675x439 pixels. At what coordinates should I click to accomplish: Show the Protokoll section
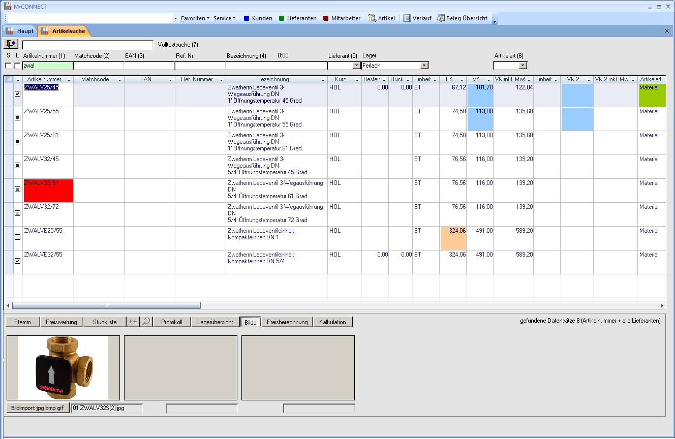tap(172, 322)
